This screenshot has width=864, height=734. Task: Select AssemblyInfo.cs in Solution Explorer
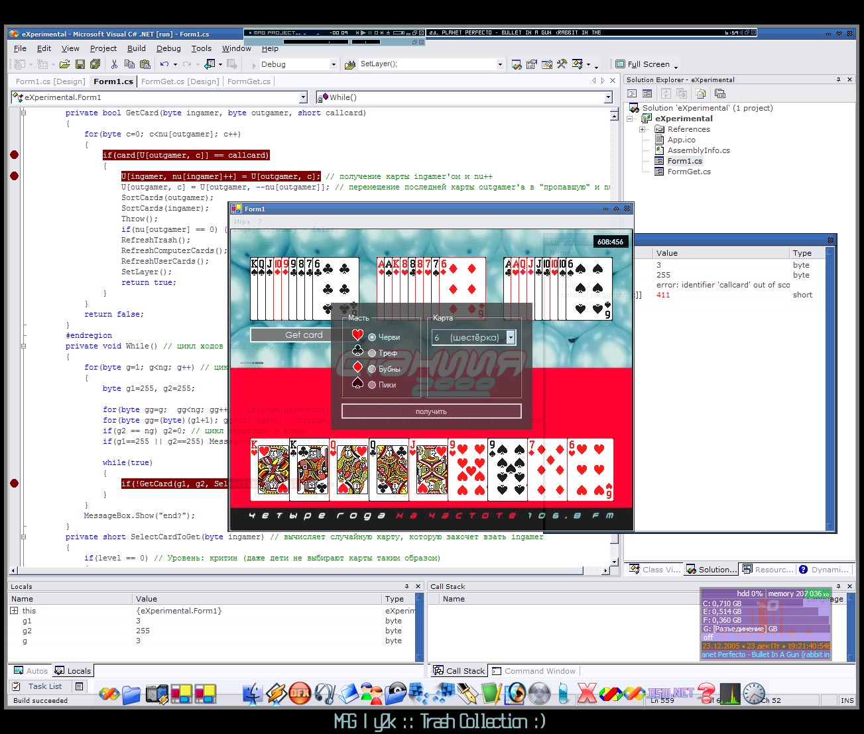pyautogui.click(x=698, y=150)
